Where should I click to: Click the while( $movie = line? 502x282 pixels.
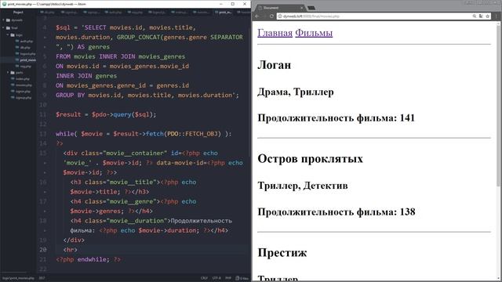pos(144,134)
